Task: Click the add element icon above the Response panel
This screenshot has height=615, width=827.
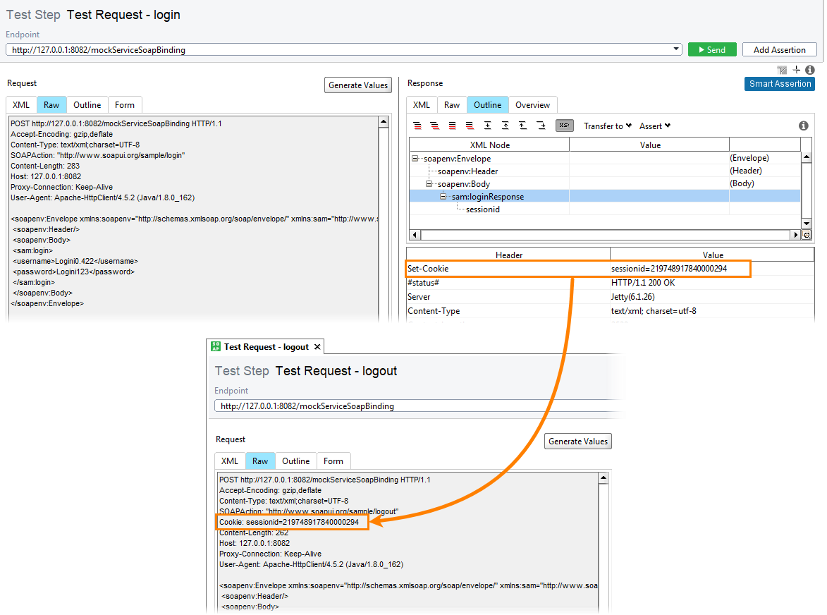Action: [x=796, y=70]
